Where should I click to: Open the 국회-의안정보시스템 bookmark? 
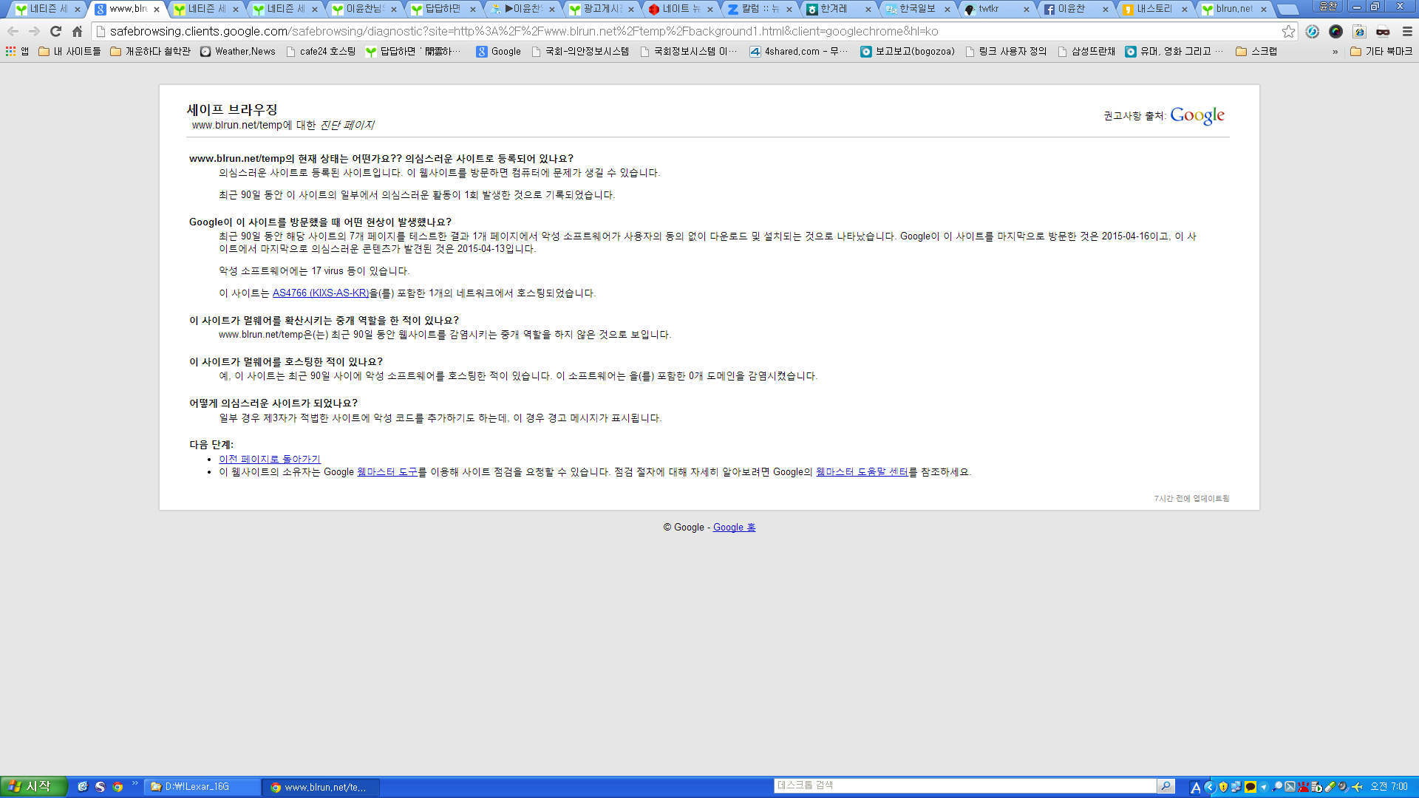[580, 52]
